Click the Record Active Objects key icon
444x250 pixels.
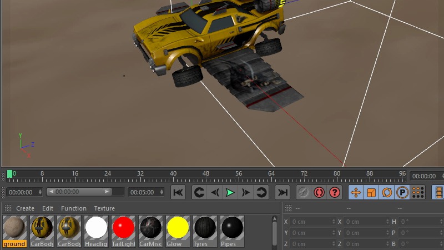(303, 192)
